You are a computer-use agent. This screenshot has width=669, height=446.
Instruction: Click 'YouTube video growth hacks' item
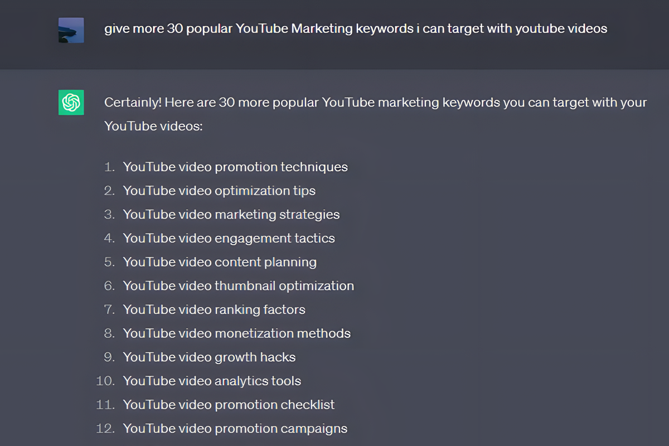(209, 357)
